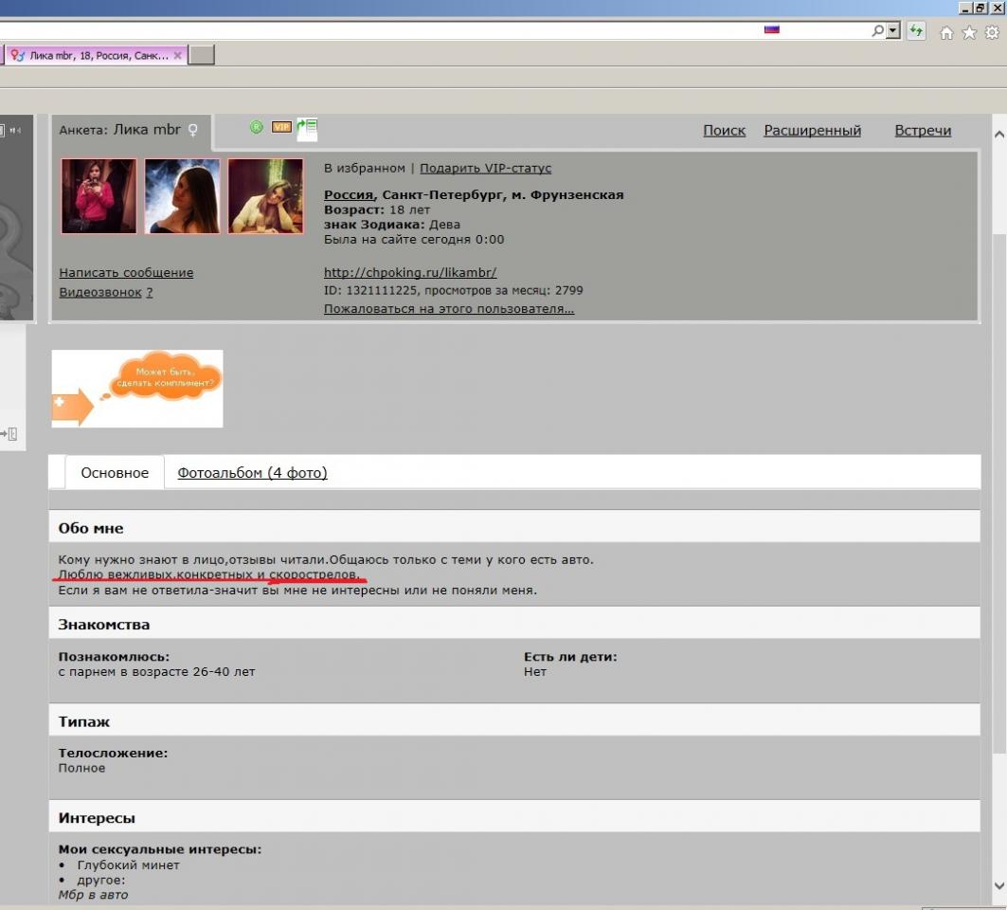
Task: Click the green compatibility view icon
Action: [916, 31]
